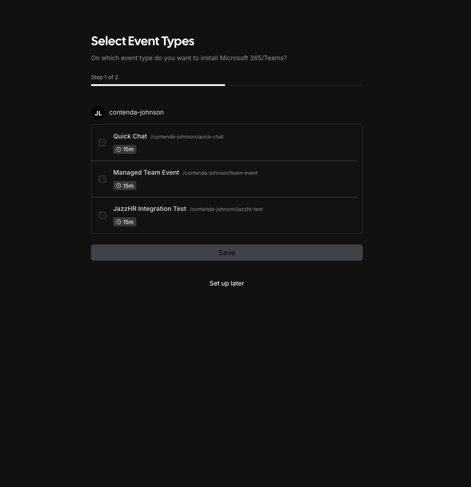Click the 15m badge under Quick Chat

[x=125, y=149]
